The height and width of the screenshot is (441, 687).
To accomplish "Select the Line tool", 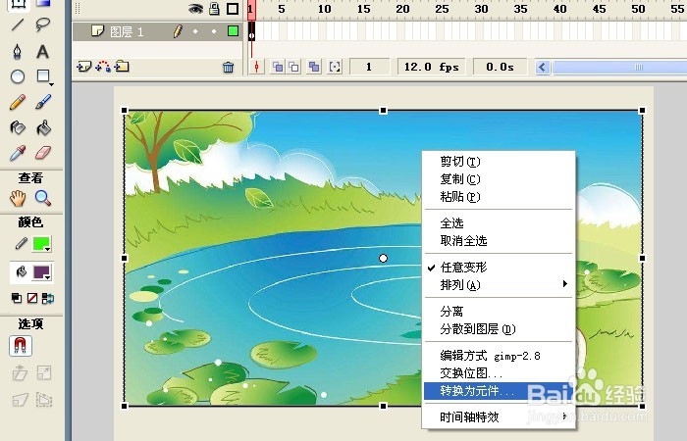I will (x=18, y=24).
